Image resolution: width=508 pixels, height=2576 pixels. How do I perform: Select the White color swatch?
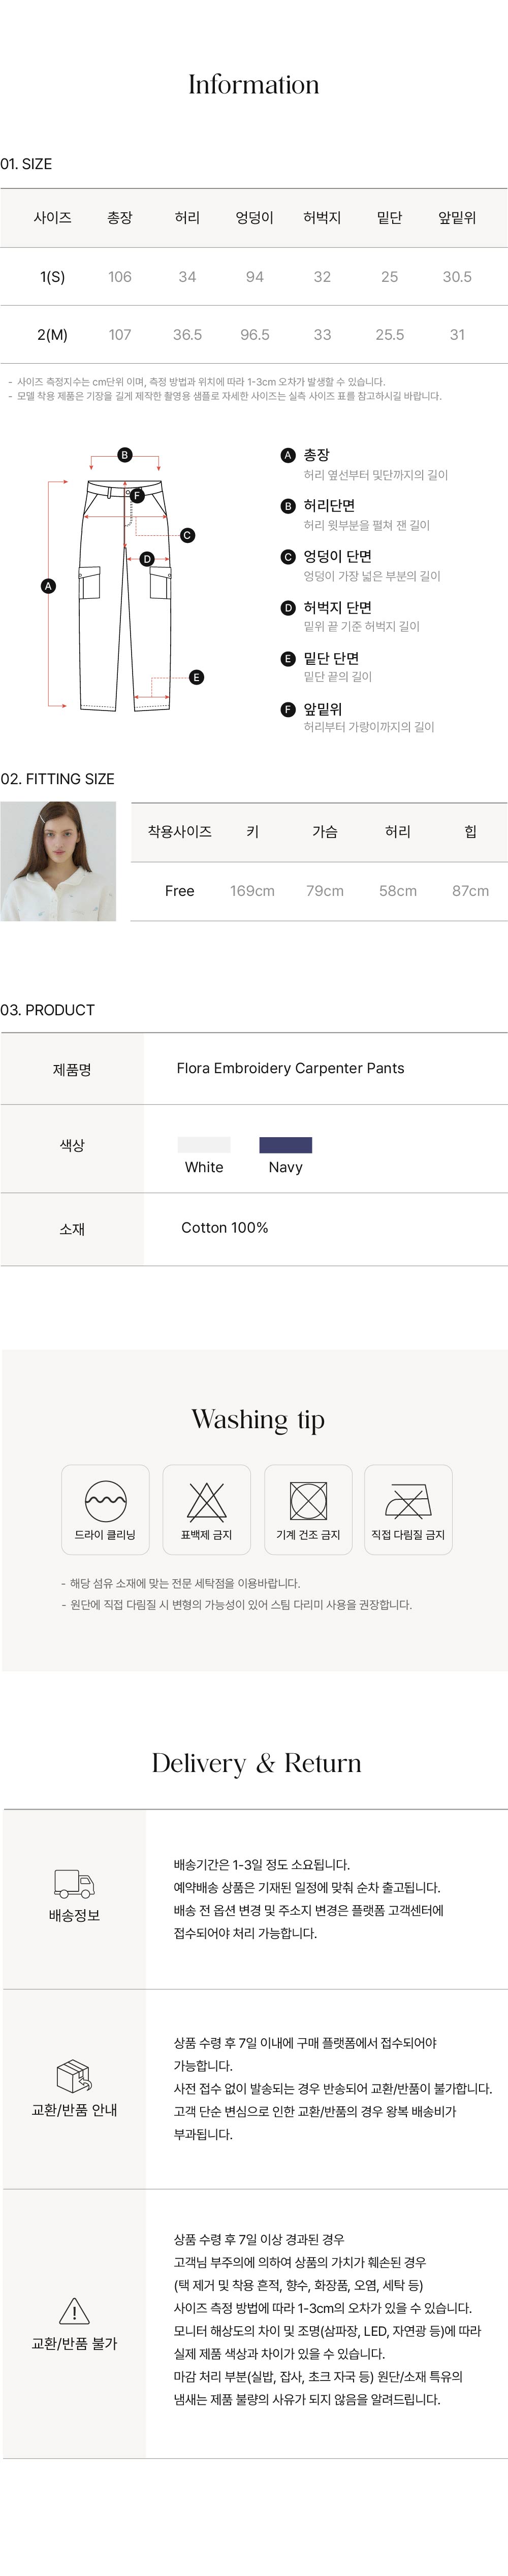tap(204, 1145)
